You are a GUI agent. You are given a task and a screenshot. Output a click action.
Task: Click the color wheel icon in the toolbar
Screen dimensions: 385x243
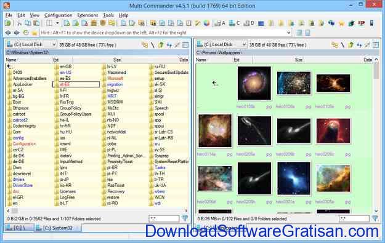coord(207,23)
